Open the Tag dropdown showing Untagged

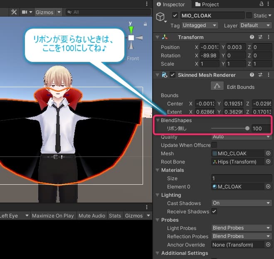[200, 25]
